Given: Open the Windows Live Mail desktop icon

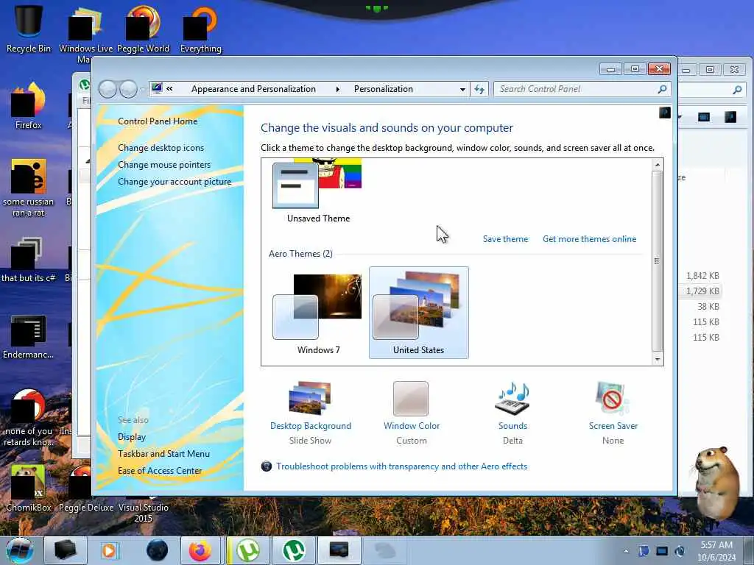Looking at the screenshot, I should click(x=85, y=34).
